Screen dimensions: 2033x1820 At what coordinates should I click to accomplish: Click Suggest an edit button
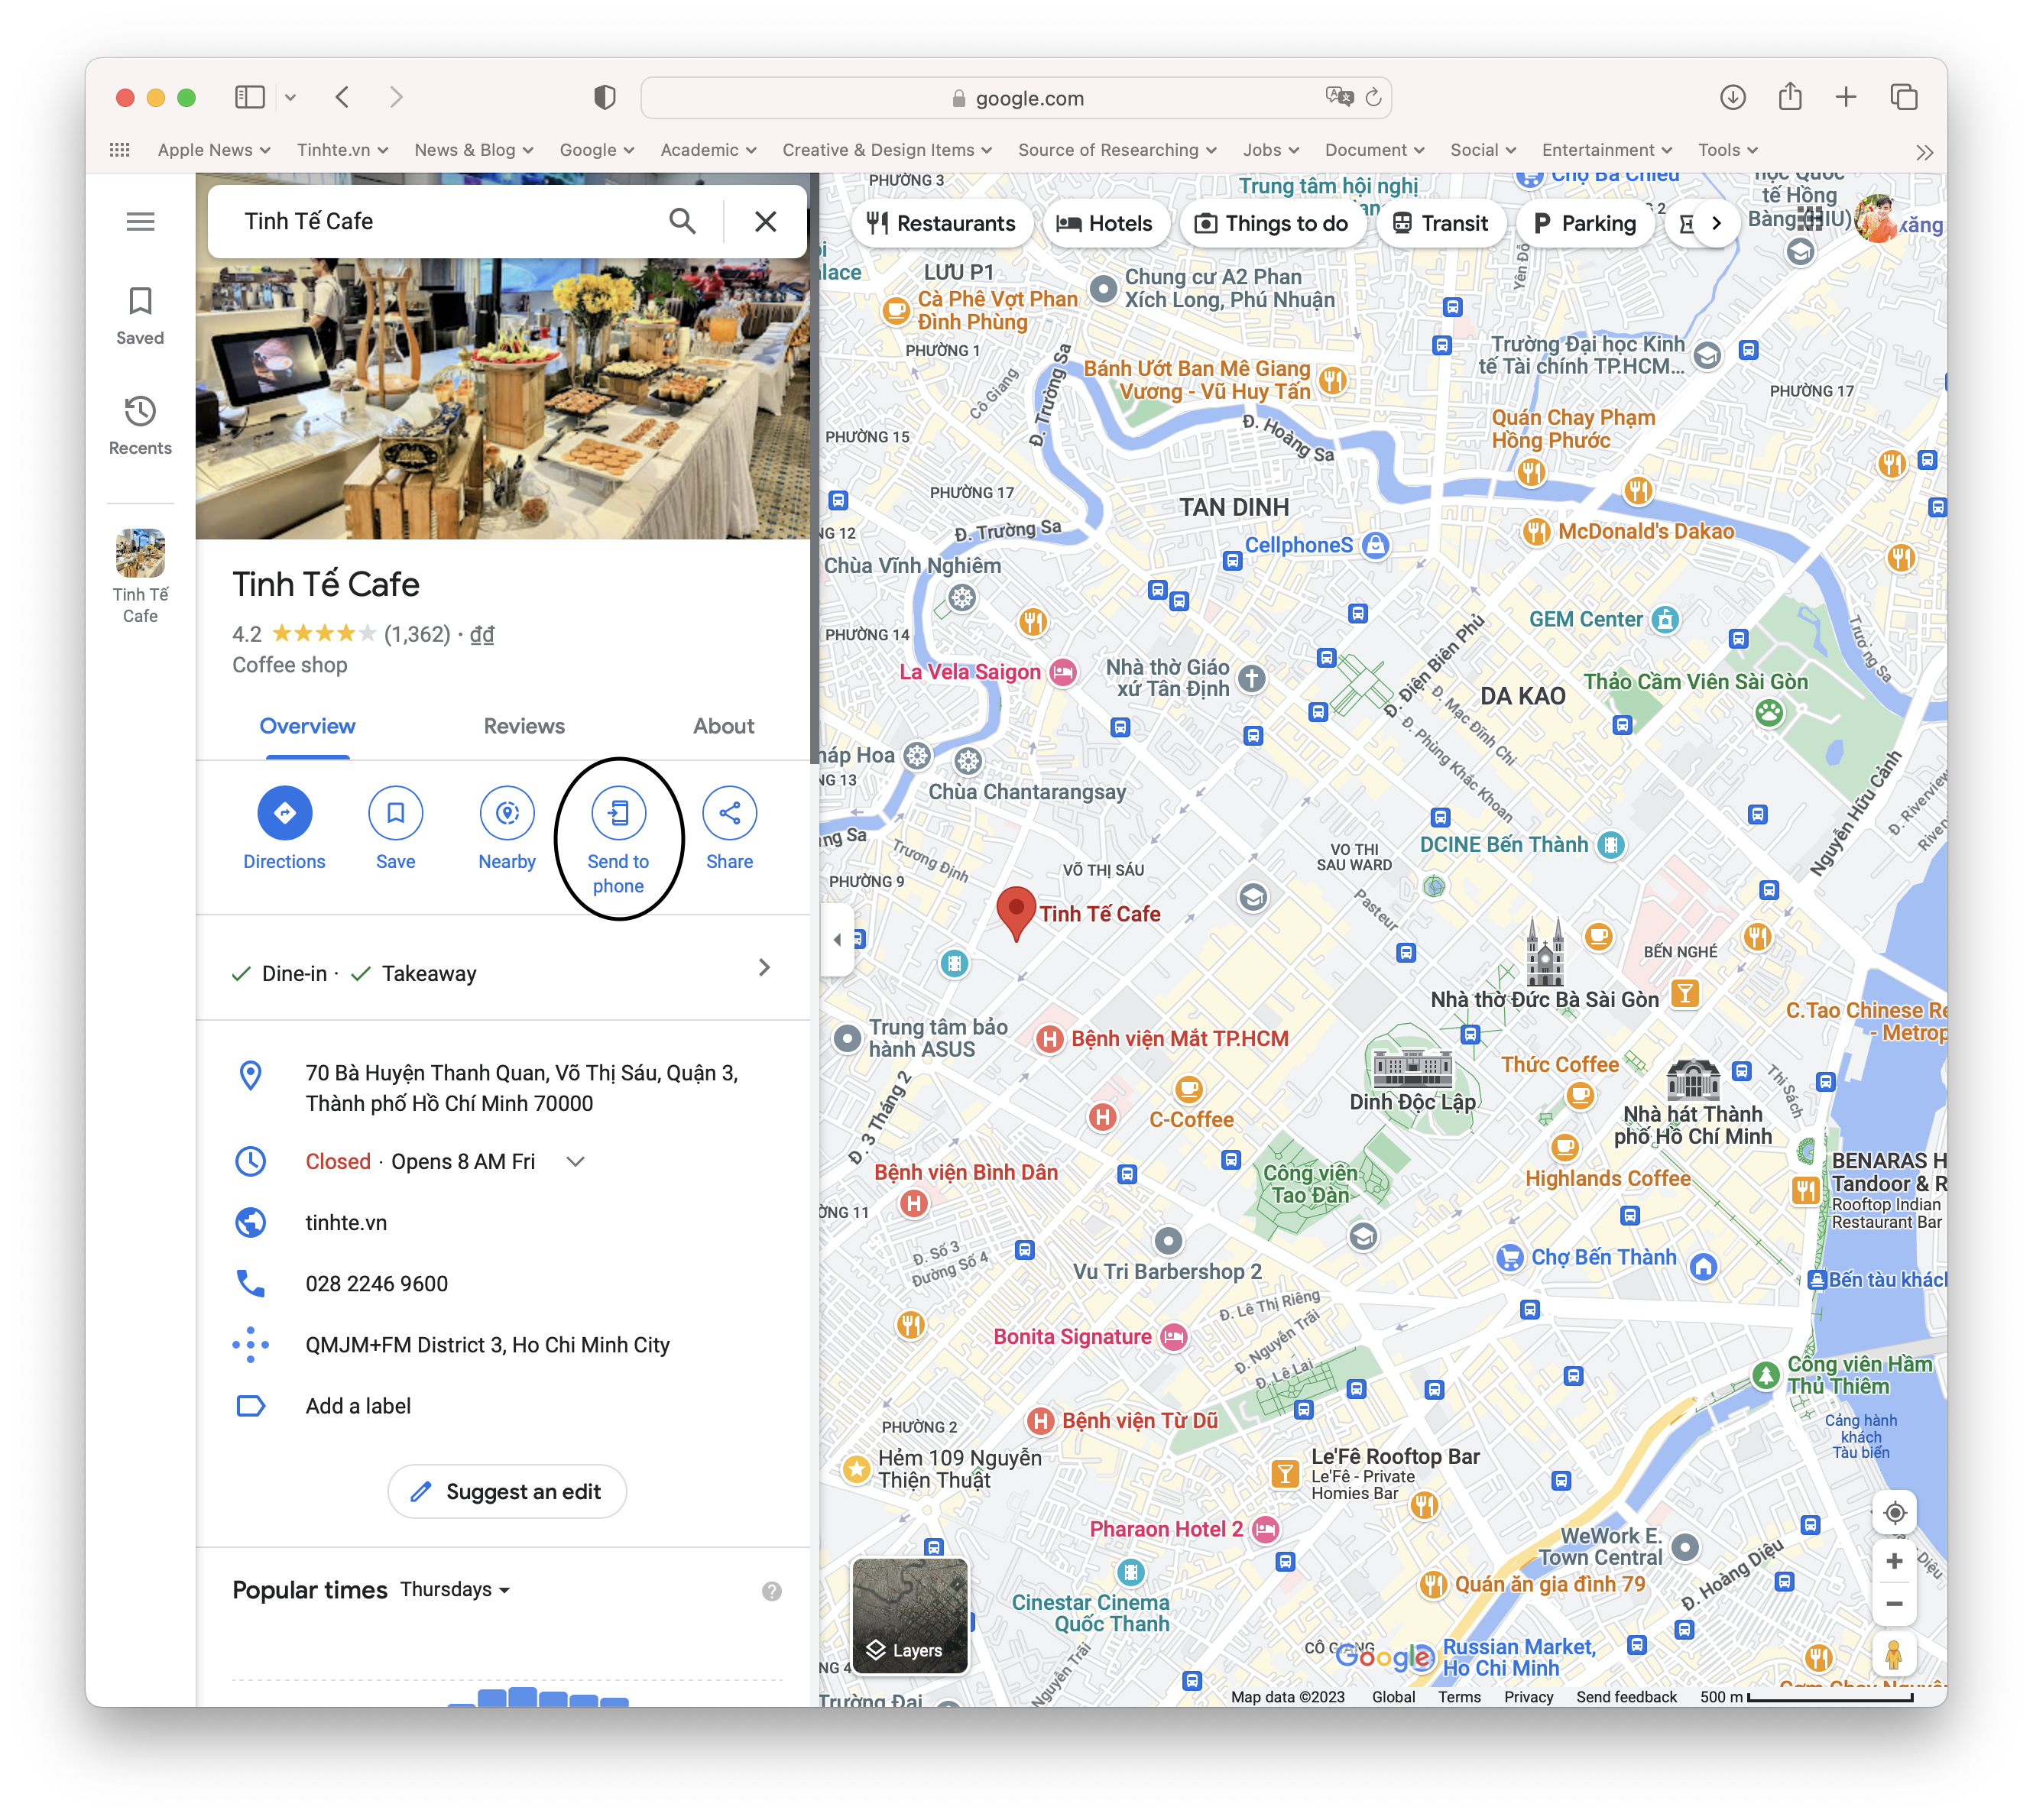point(506,1491)
